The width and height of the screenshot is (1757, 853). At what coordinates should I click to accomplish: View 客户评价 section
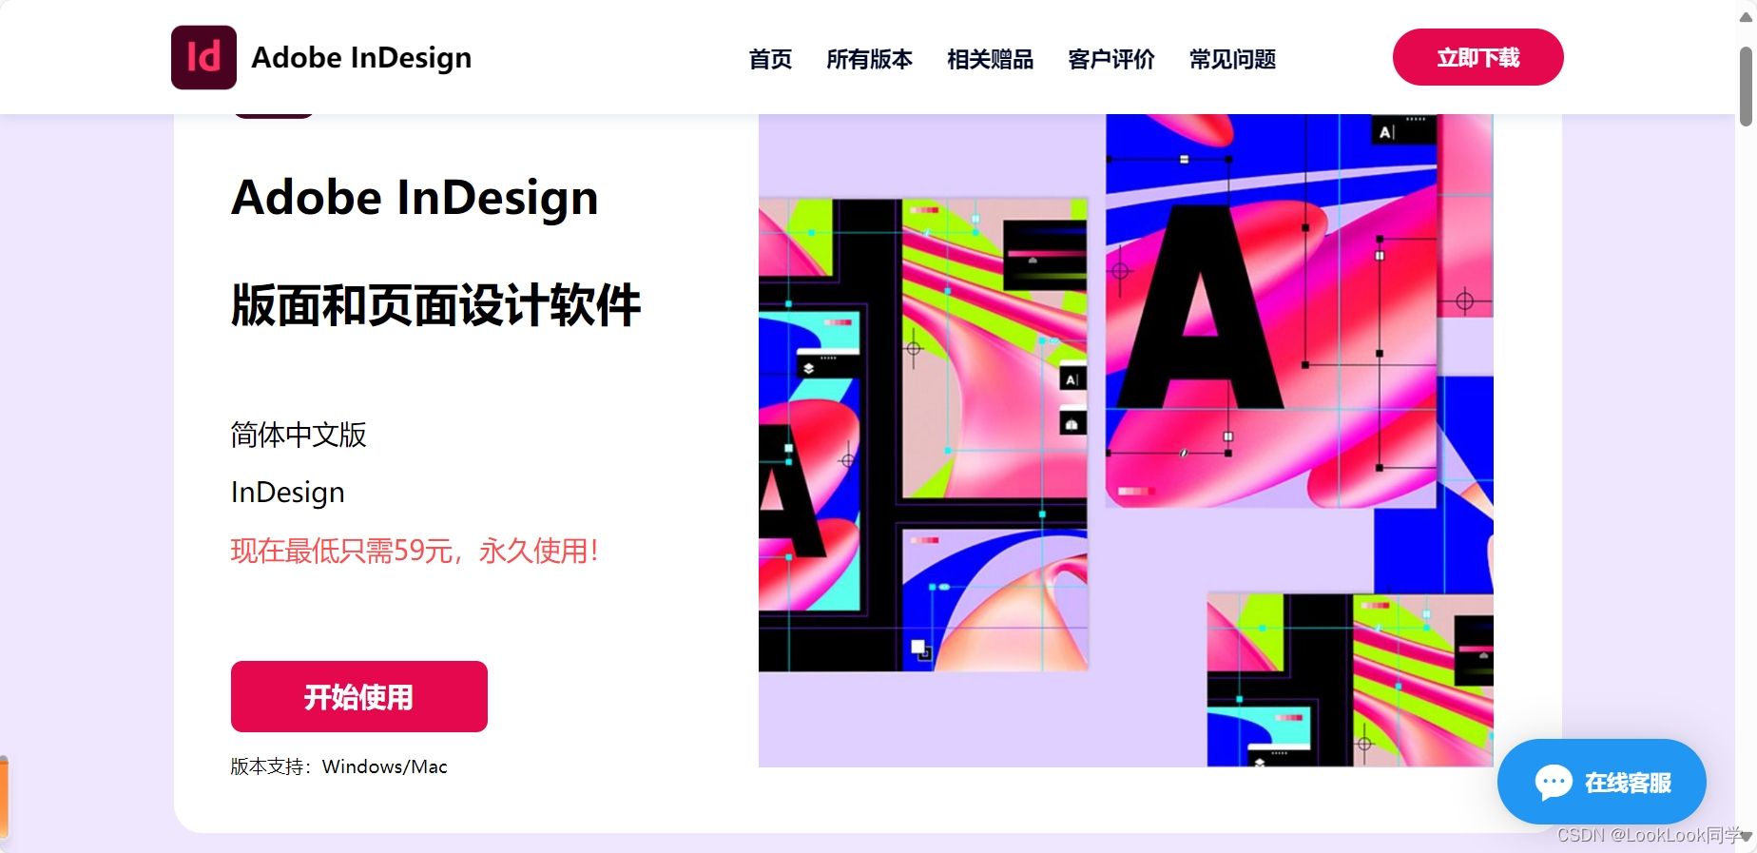(1111, 59)
